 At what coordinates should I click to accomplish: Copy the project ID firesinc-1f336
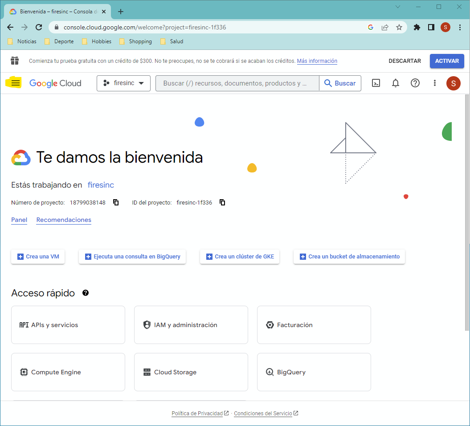coord(222,202)
